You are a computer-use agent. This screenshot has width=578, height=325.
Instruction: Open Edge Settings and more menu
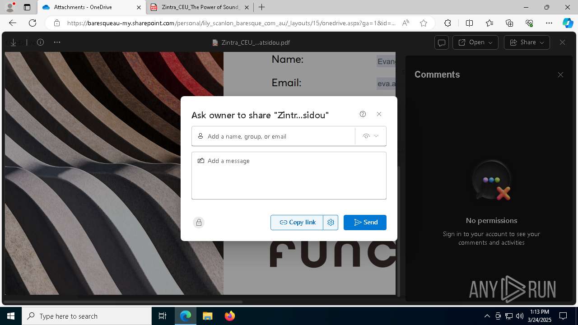[x=549, y=23]
